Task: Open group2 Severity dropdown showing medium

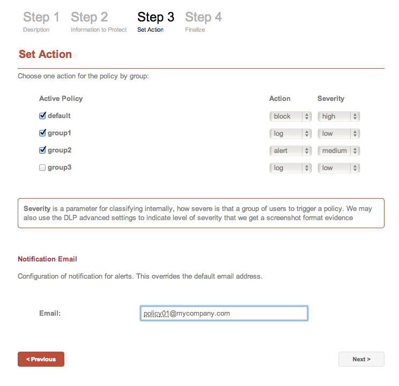Action: point(339,151)
